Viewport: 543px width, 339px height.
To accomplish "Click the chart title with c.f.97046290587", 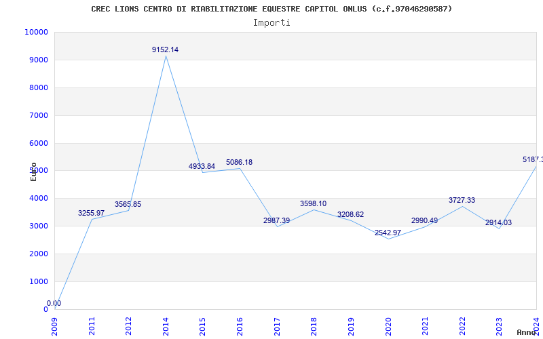I will pyautogui.click(x=271, y=9).
